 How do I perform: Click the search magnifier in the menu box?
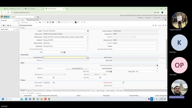pyautogui.click(x=35, y=17)
